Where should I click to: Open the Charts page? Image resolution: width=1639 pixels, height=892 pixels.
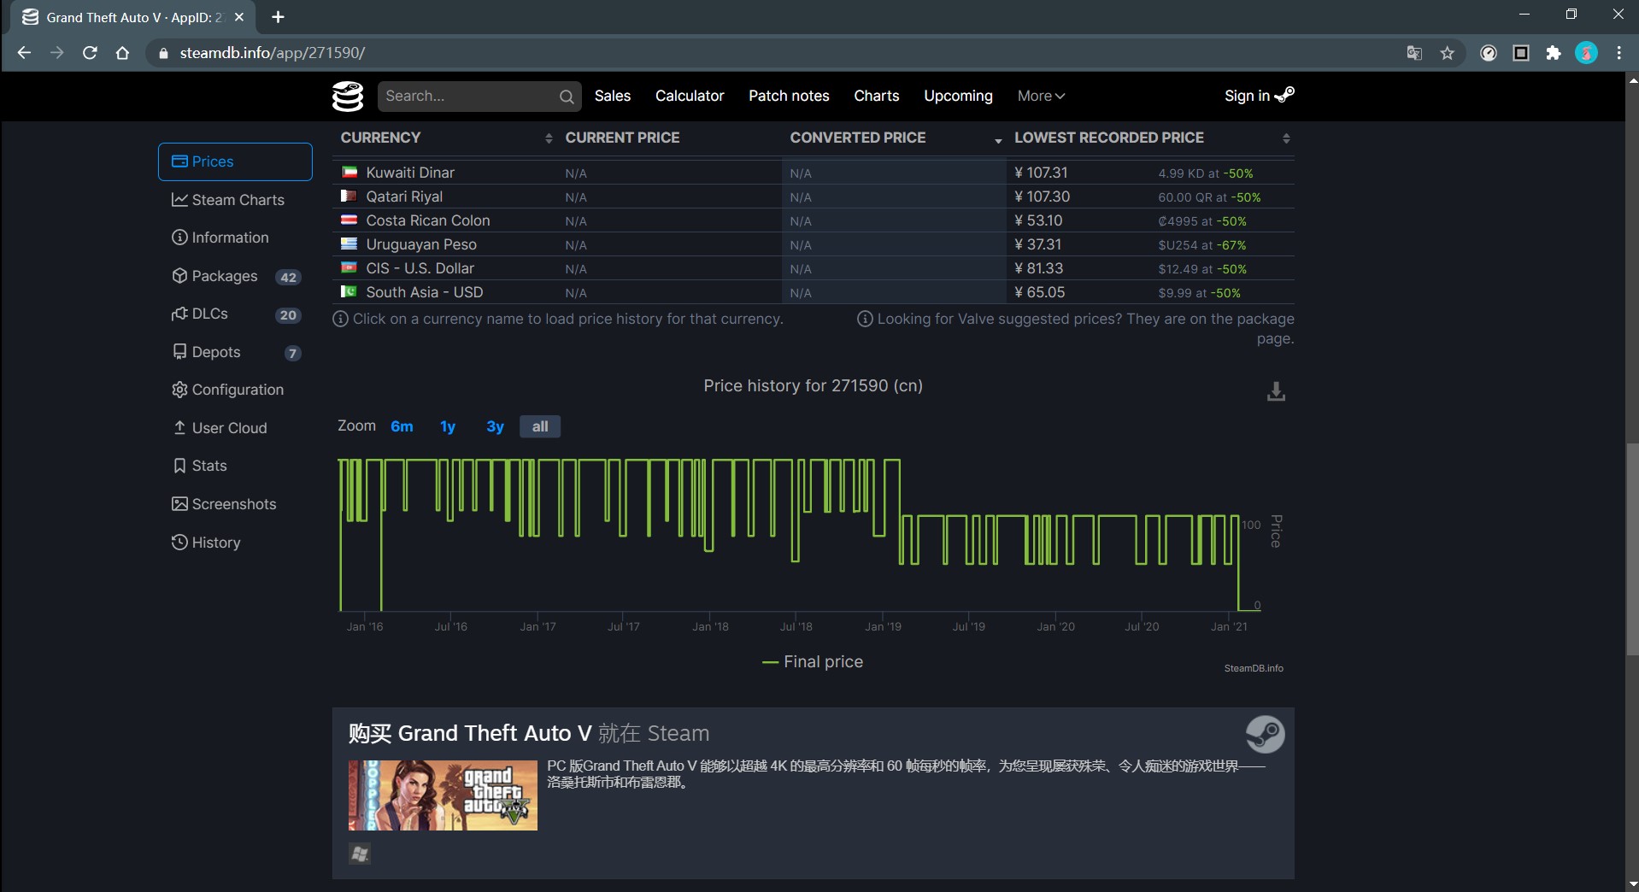click(x=877, y=96)
